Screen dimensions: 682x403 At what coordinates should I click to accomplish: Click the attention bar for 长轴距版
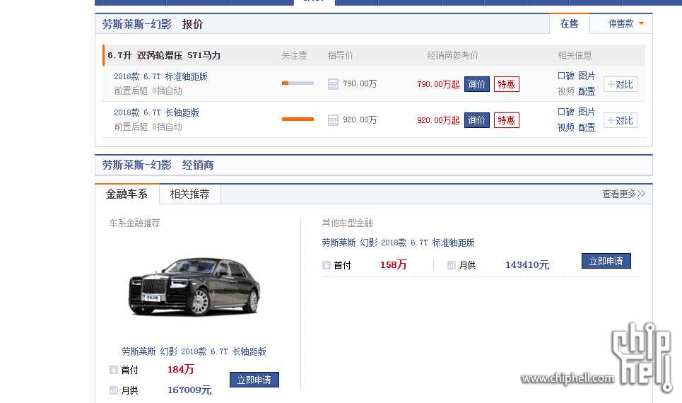tap(298, 119)
